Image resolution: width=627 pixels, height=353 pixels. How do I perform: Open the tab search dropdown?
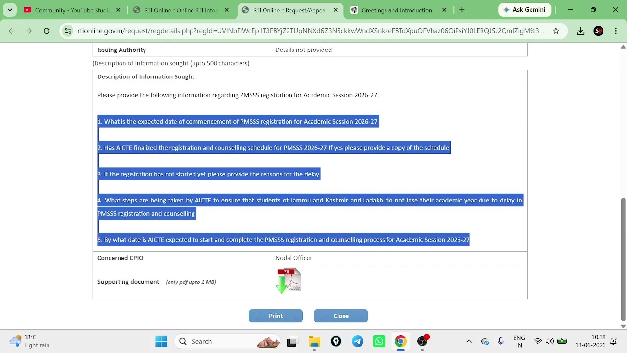click(10, 10)
